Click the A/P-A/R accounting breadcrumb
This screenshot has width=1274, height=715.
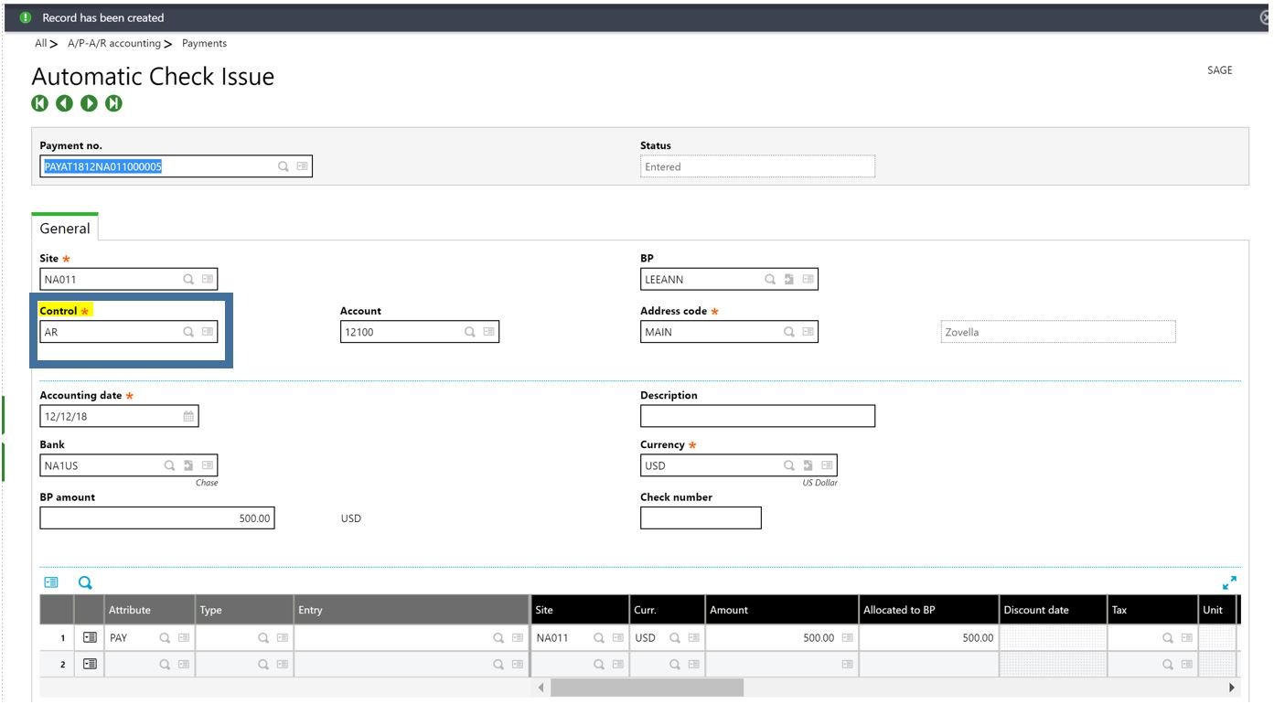pos(113,43)
